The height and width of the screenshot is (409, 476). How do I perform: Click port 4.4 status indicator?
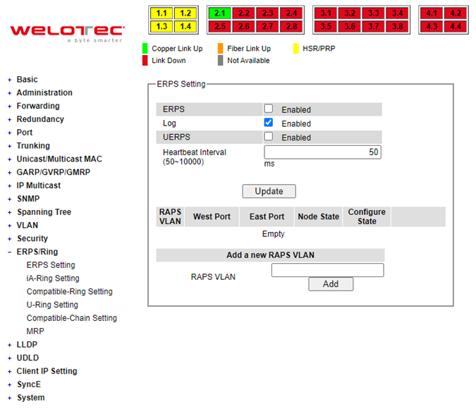click(x=456, y=26)
